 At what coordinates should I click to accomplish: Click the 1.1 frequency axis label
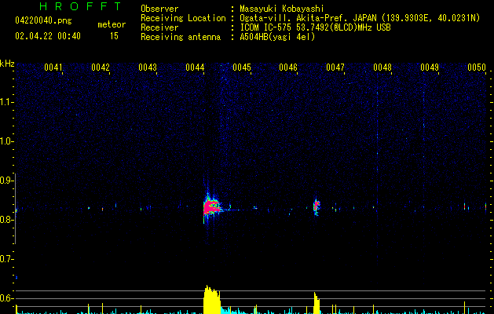pos(6,102)
